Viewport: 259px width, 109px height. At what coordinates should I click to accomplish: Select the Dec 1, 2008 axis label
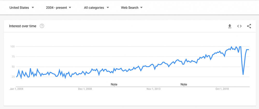click(85, 89)
